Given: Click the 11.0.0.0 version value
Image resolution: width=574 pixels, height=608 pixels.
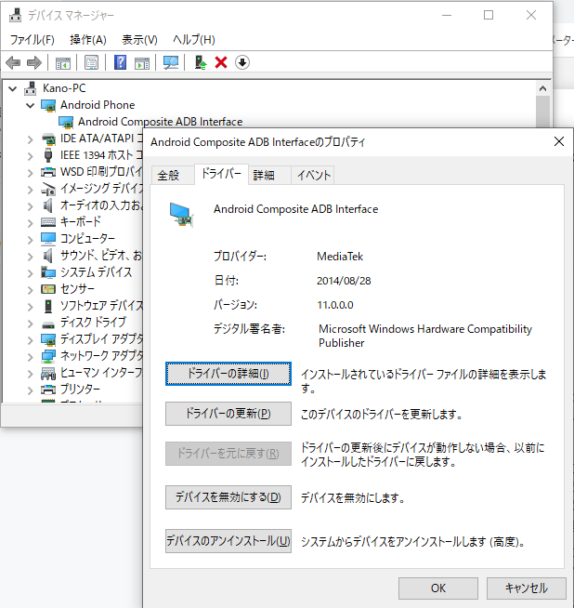Looking at the screenshot, I should [335, 305].
